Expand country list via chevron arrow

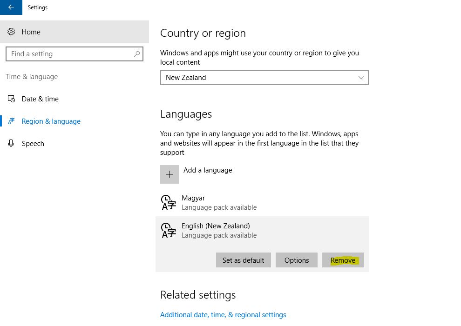pos(361,78)
